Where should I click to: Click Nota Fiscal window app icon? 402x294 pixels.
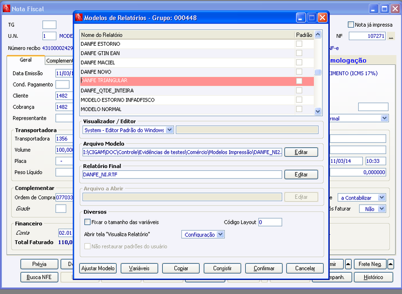[x=6, y=9]
